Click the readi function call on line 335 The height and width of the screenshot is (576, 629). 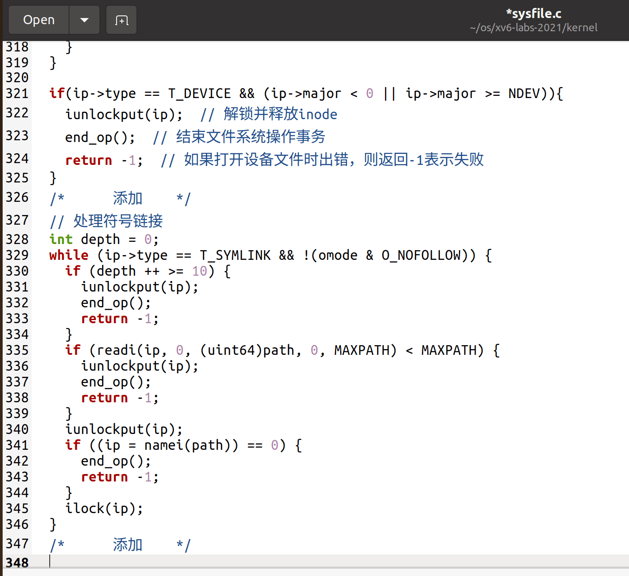[116, 350]
